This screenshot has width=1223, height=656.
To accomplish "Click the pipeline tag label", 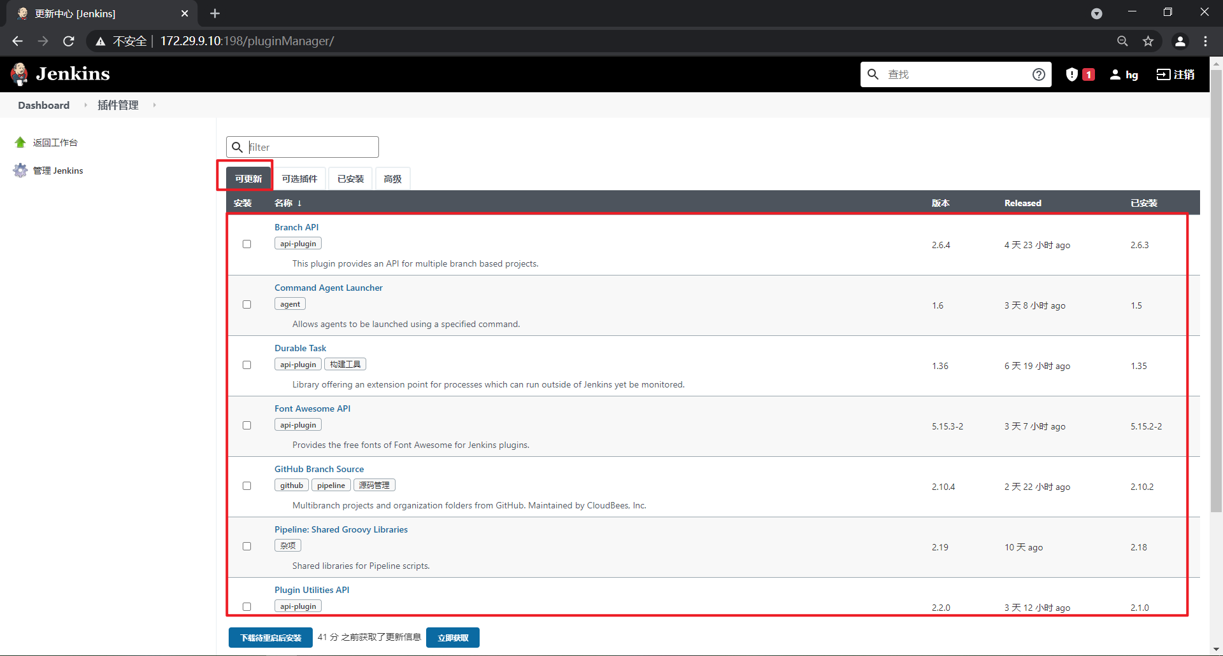I will 331,485.
